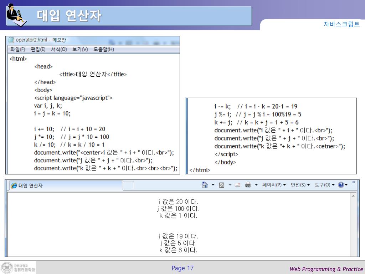Click the Page 17 footer text
Screen dimensions: 365x274
coord(182,268)
